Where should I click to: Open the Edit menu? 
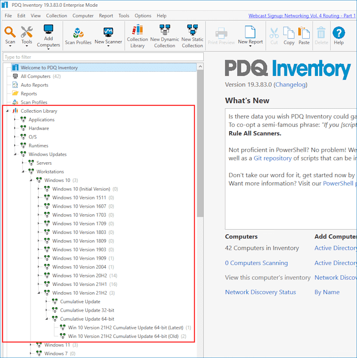coord(21,16)
